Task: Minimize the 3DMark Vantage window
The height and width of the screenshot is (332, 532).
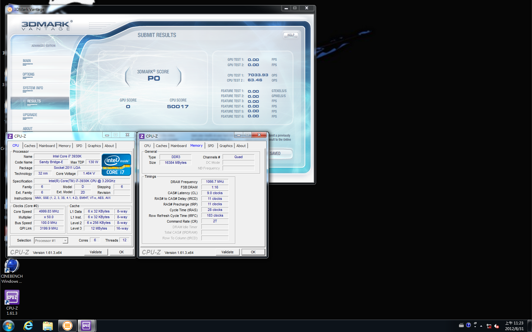Action: 286,8
